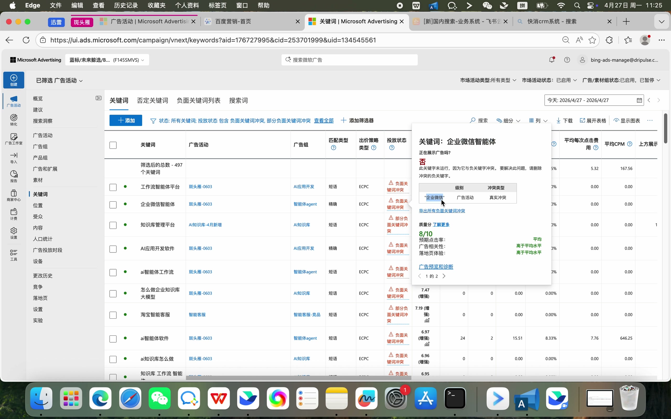The image size is (671, 419).
Task: Check the ai智能体软件 row checkbox
Action: point(113,339)
